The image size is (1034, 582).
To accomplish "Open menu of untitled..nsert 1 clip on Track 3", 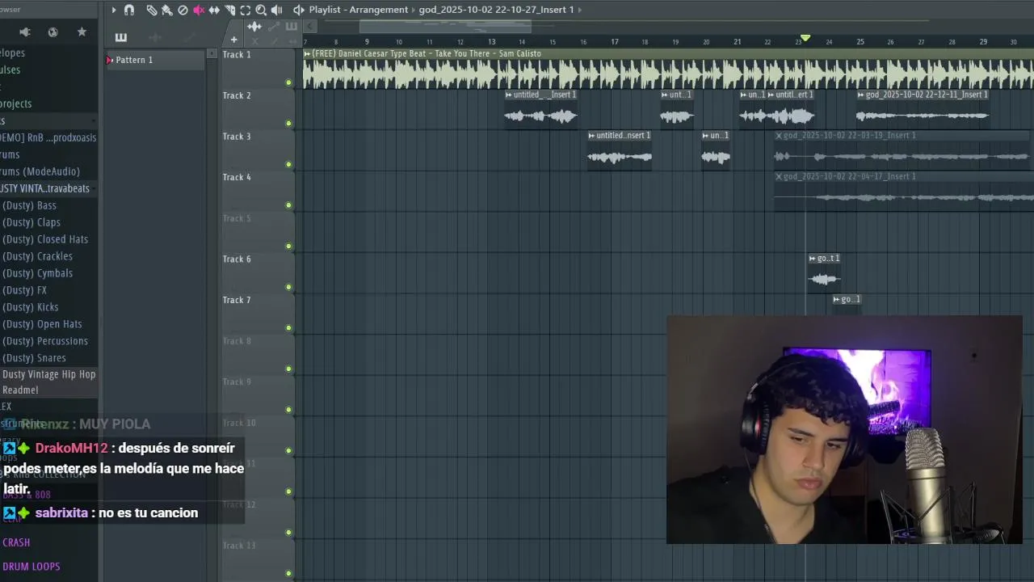I will click(591, 136).
